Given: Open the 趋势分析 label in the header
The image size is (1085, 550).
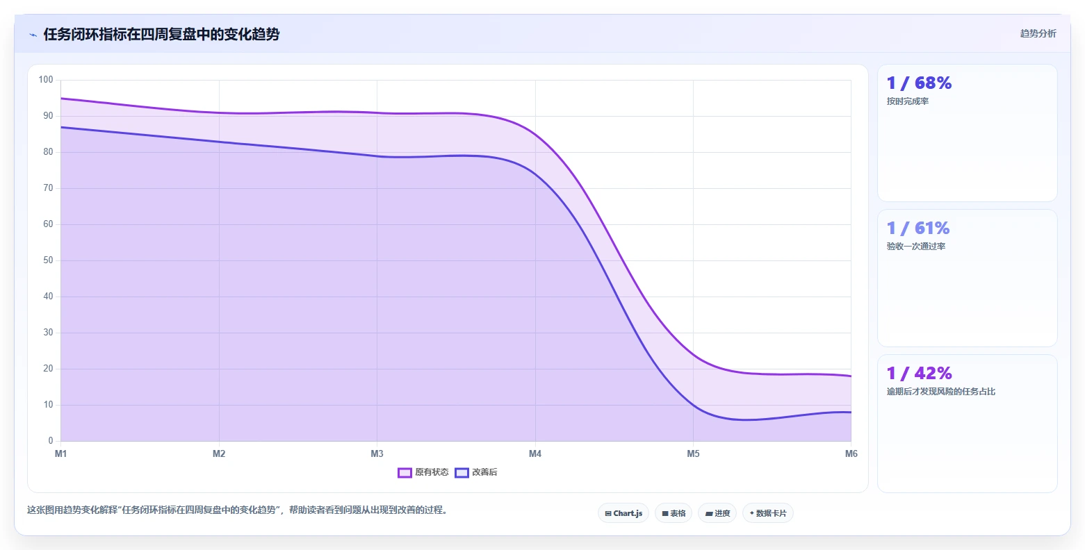Looking at the screenshot, I should (1038, 33).
